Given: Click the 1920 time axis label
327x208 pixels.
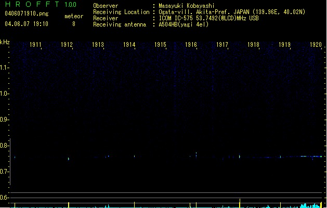Looking at the screenshot, I should 316,45.
